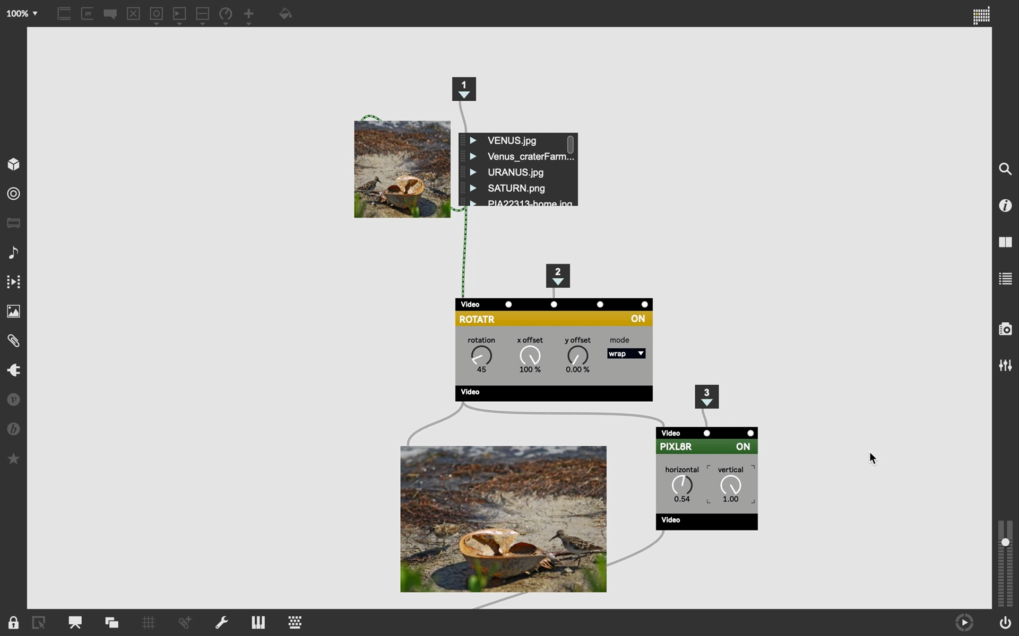Click the piano keys icon in bottom toolbar

click(258, 622)
